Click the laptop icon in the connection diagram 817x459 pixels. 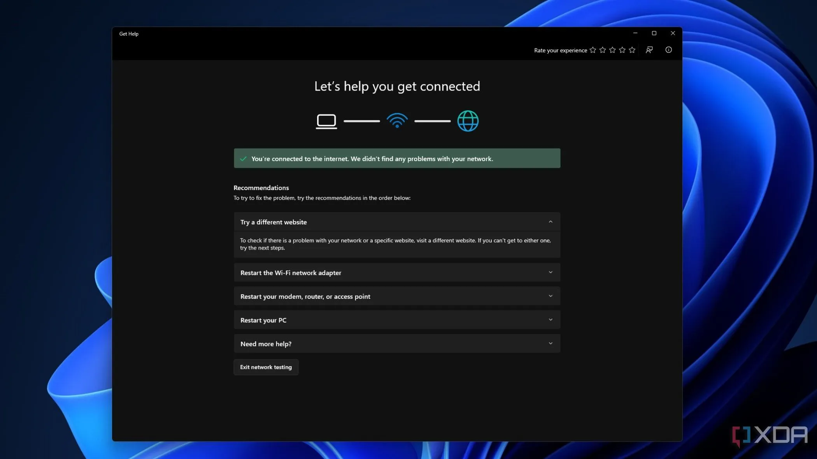(x=326, y=121)
